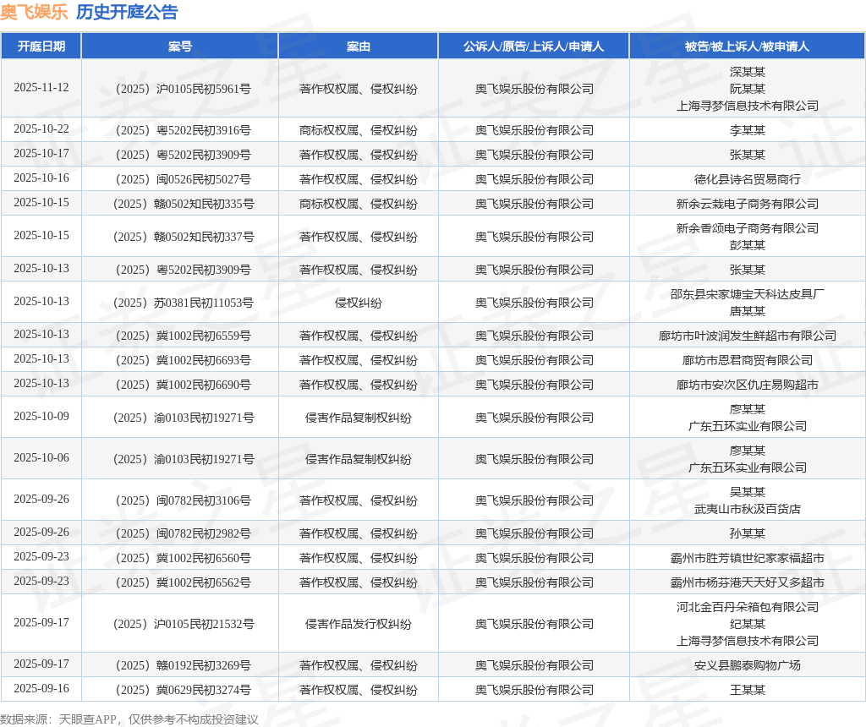Click defendant 廊坊市安次区仇庄易购超市
Image resolution: width=866 pixels, height=727 pixels.
point(748,385)
